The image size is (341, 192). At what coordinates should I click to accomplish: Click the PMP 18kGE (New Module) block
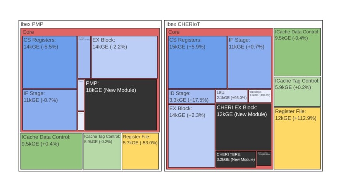click(121, 105)
